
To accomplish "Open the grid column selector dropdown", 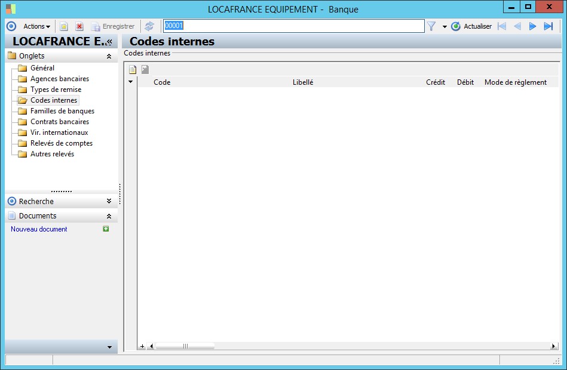I will tap(130, 82).
